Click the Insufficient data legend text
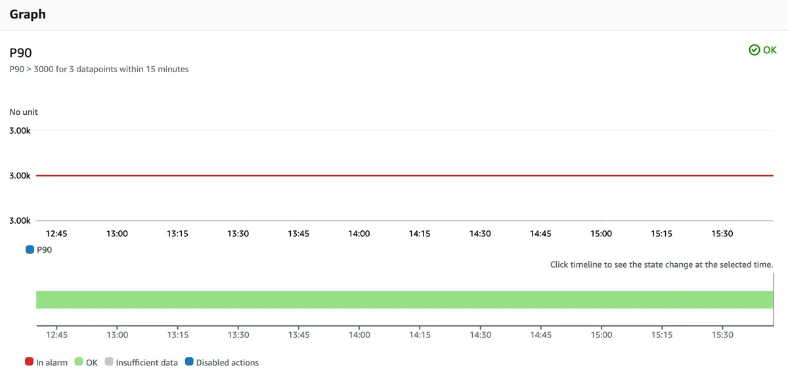This screenshot has height=376, width=788. 146,362
